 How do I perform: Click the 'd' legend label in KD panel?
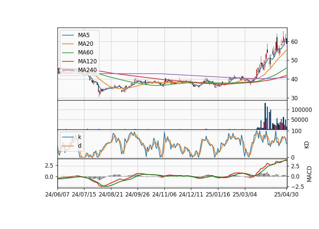pos(79,146)
